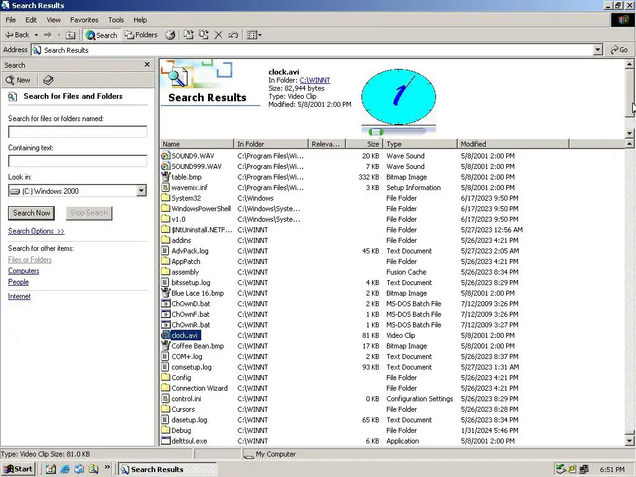636x477 pixels.
Task: Select the table.bmp file icon
Action: [165, 177]
